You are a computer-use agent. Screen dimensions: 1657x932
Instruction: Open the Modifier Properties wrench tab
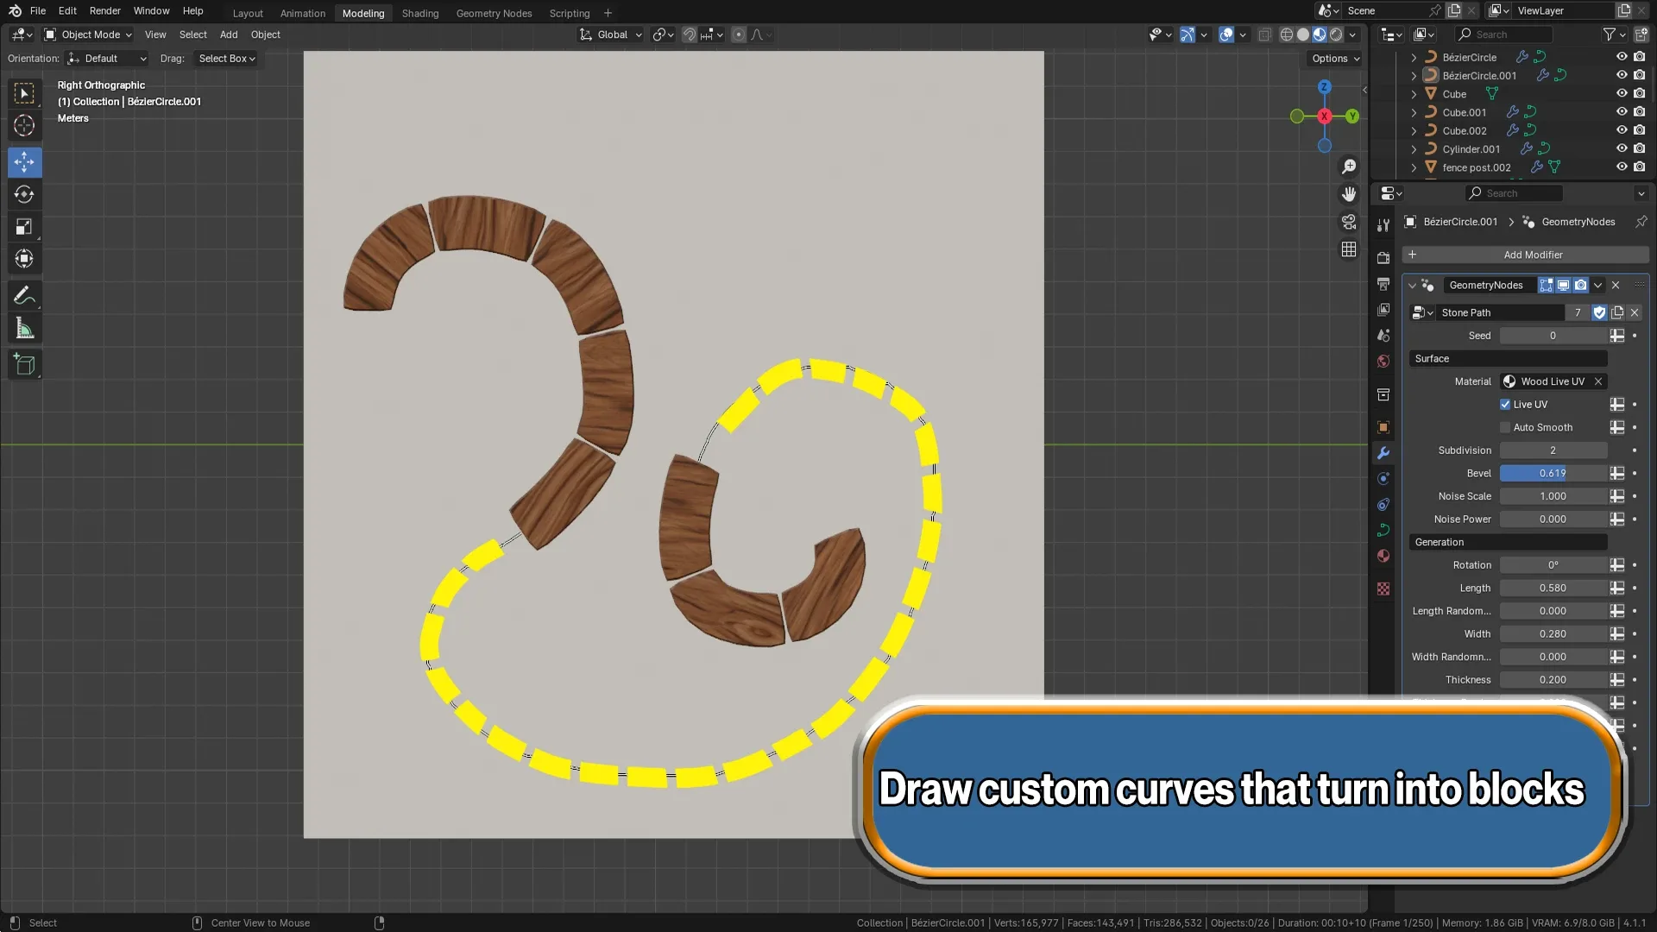(x=1383, y=452)
